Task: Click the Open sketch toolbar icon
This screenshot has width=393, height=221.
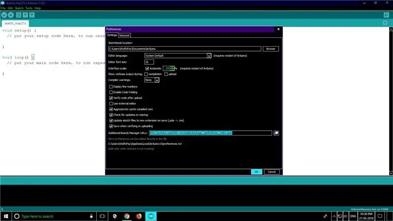Action: coord(26,15)
